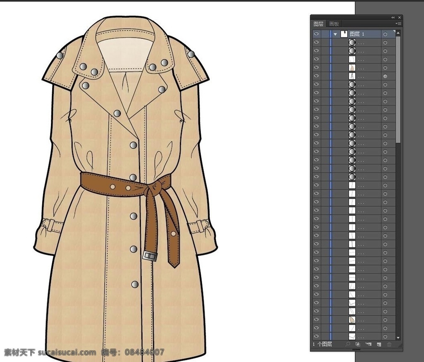Collapse the Layers panel with the double-arrow icon
Viewport: 424px width, 362px height.
(393, 17)
